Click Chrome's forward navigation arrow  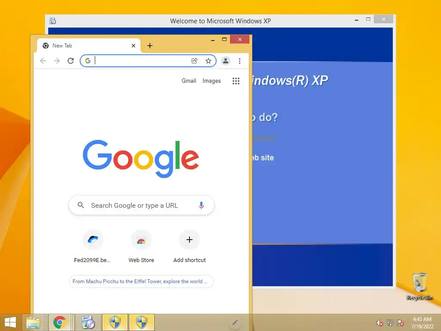click(57, 61)
